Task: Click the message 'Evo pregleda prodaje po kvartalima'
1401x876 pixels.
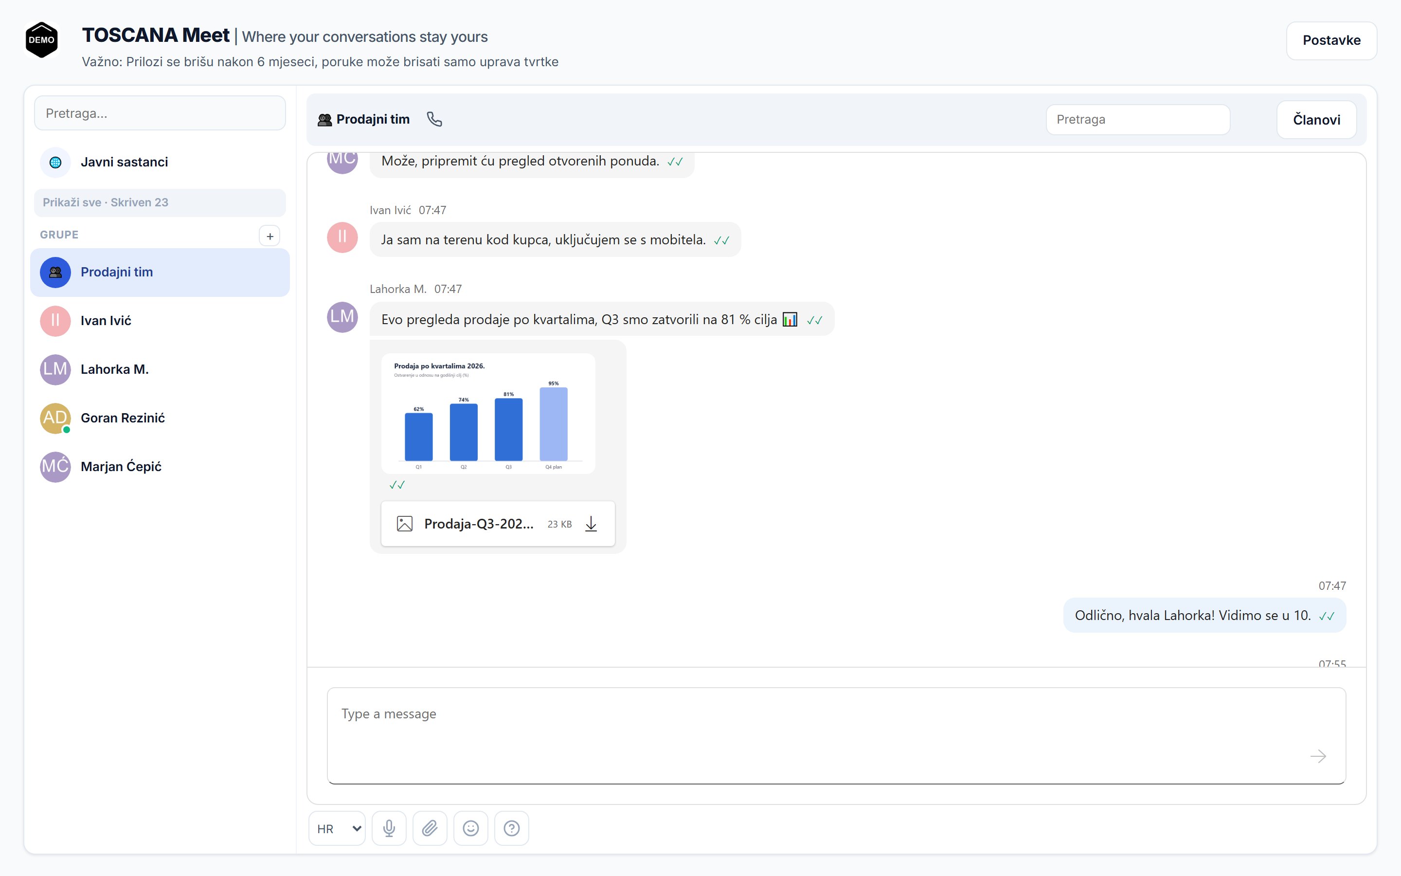Action: [601, 319]
